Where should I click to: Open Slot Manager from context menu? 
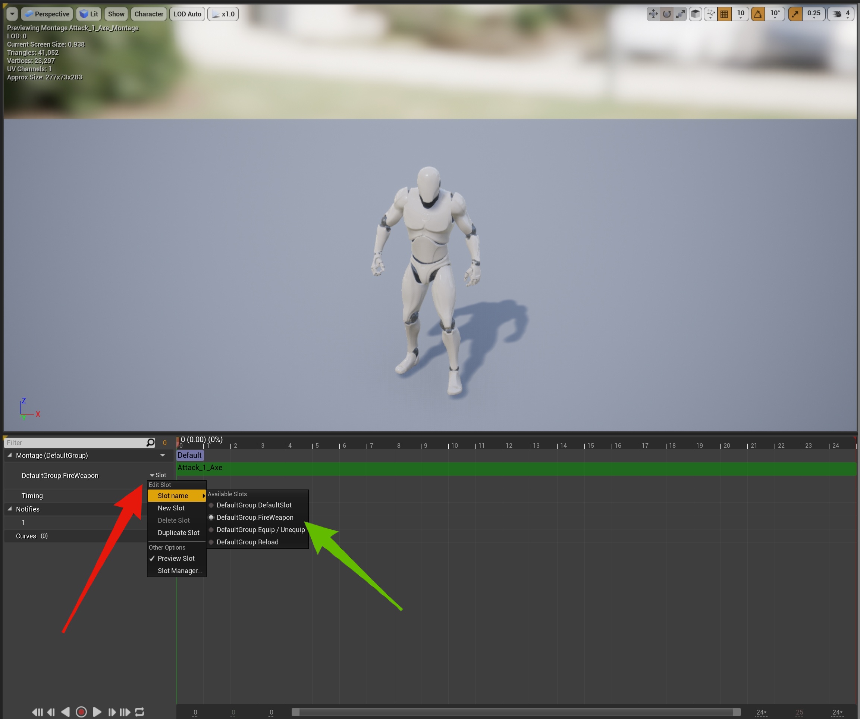click(179, 571)
